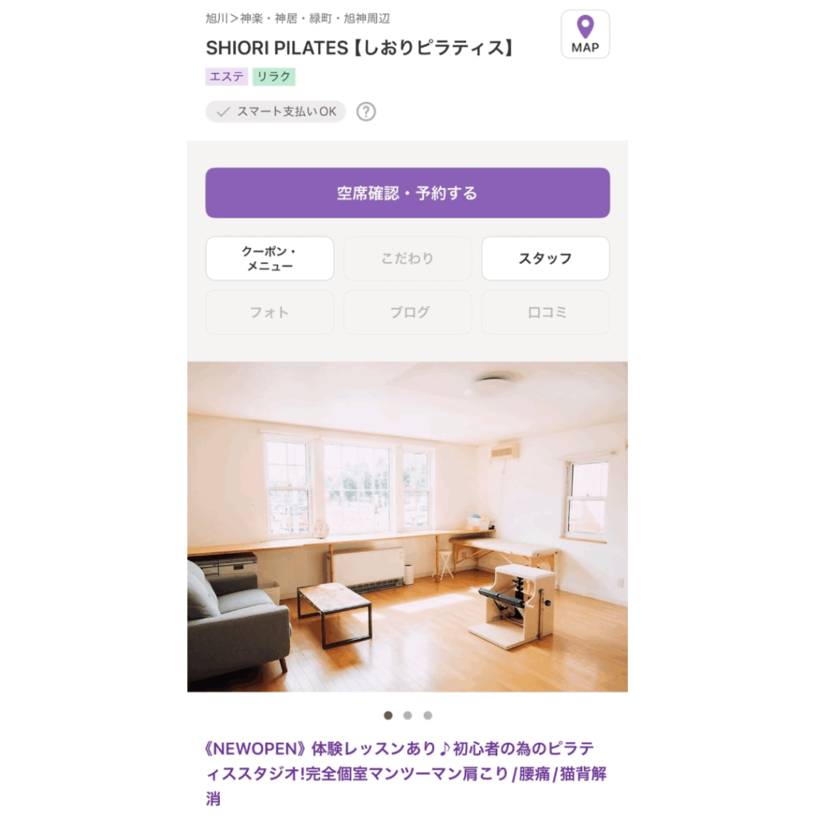
Task: Click the question mark help icon
Action: click(x=366, y=112)
